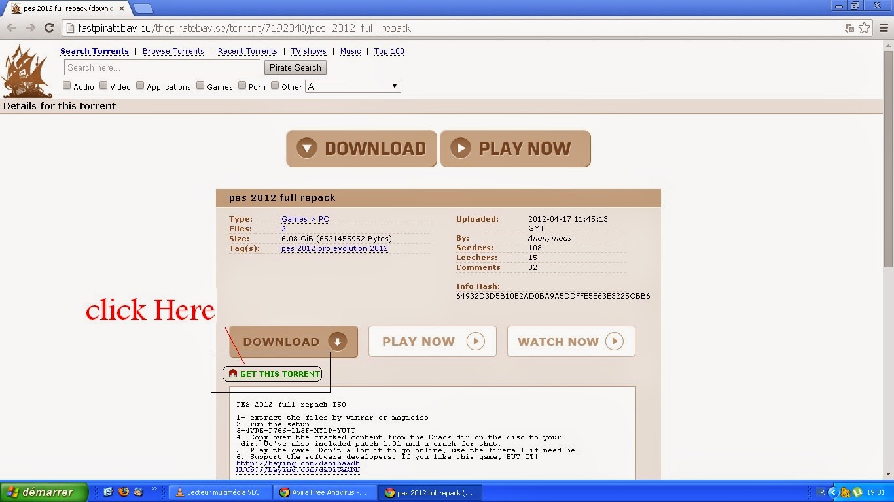894x502 pixels.
Task: Click the pes 2012 pro evolution 2012 tags link
Action: (334, 248)
